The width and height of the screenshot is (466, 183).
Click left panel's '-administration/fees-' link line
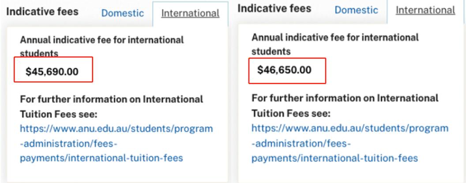tap(68, 143)
